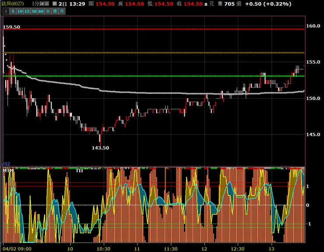Click the 1分鐘圖 chart type label

(40, 4)
